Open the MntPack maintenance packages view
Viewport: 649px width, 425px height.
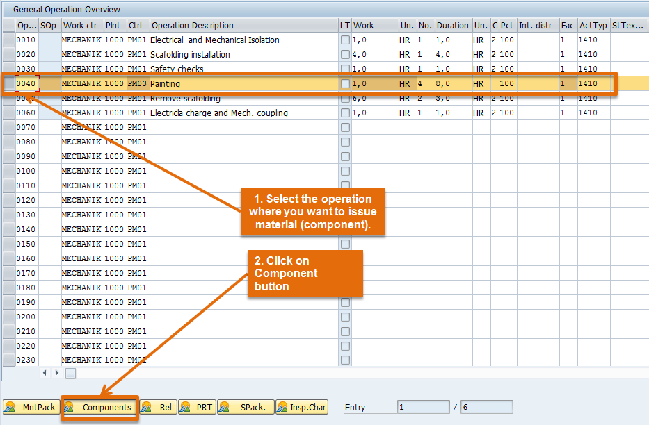point(31,408)
